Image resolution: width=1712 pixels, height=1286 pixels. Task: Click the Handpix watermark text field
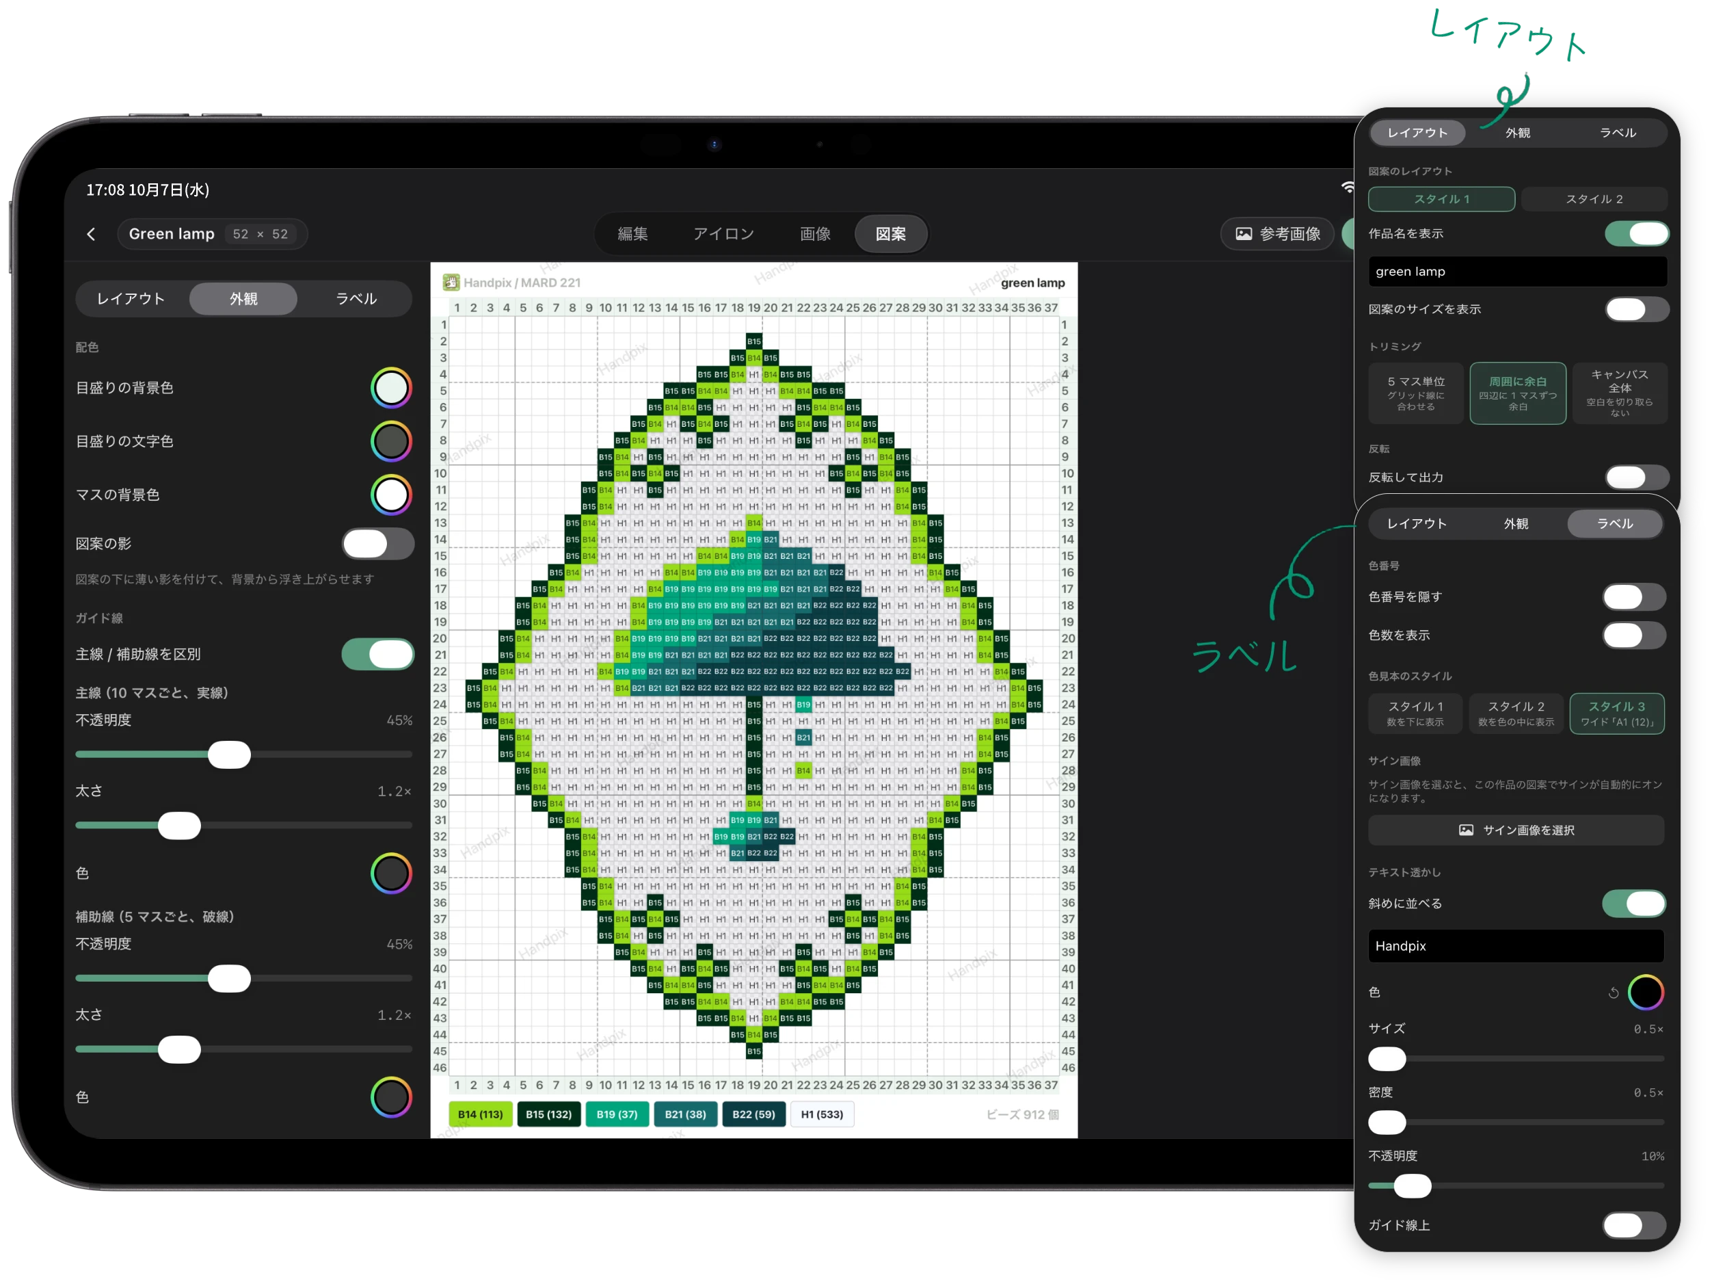coord(1515,946)
